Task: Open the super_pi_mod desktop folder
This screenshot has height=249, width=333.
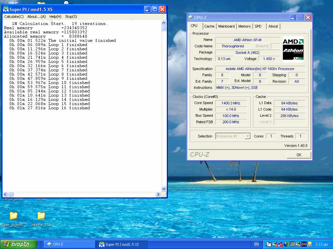Action: (13, 219)
